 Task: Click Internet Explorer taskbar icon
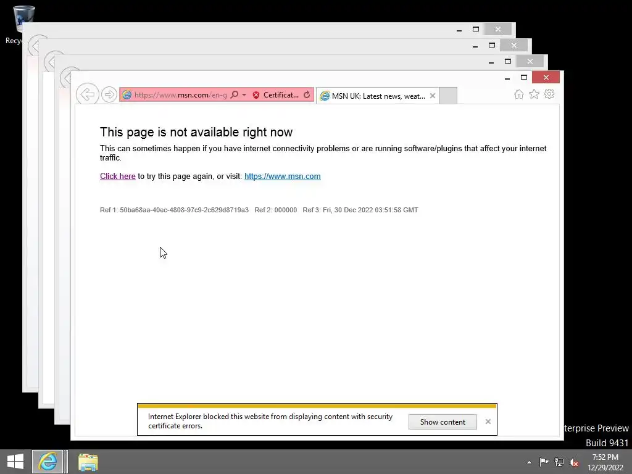point(48,462)
